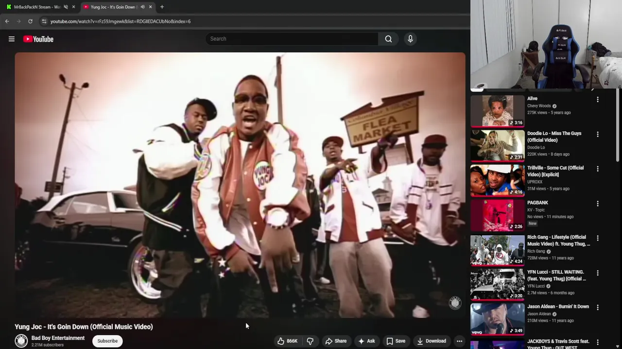Close the MrBackPackN Stream tab
Screen dimensions: 622x349
pyautogui.click(x=73, y=7)
